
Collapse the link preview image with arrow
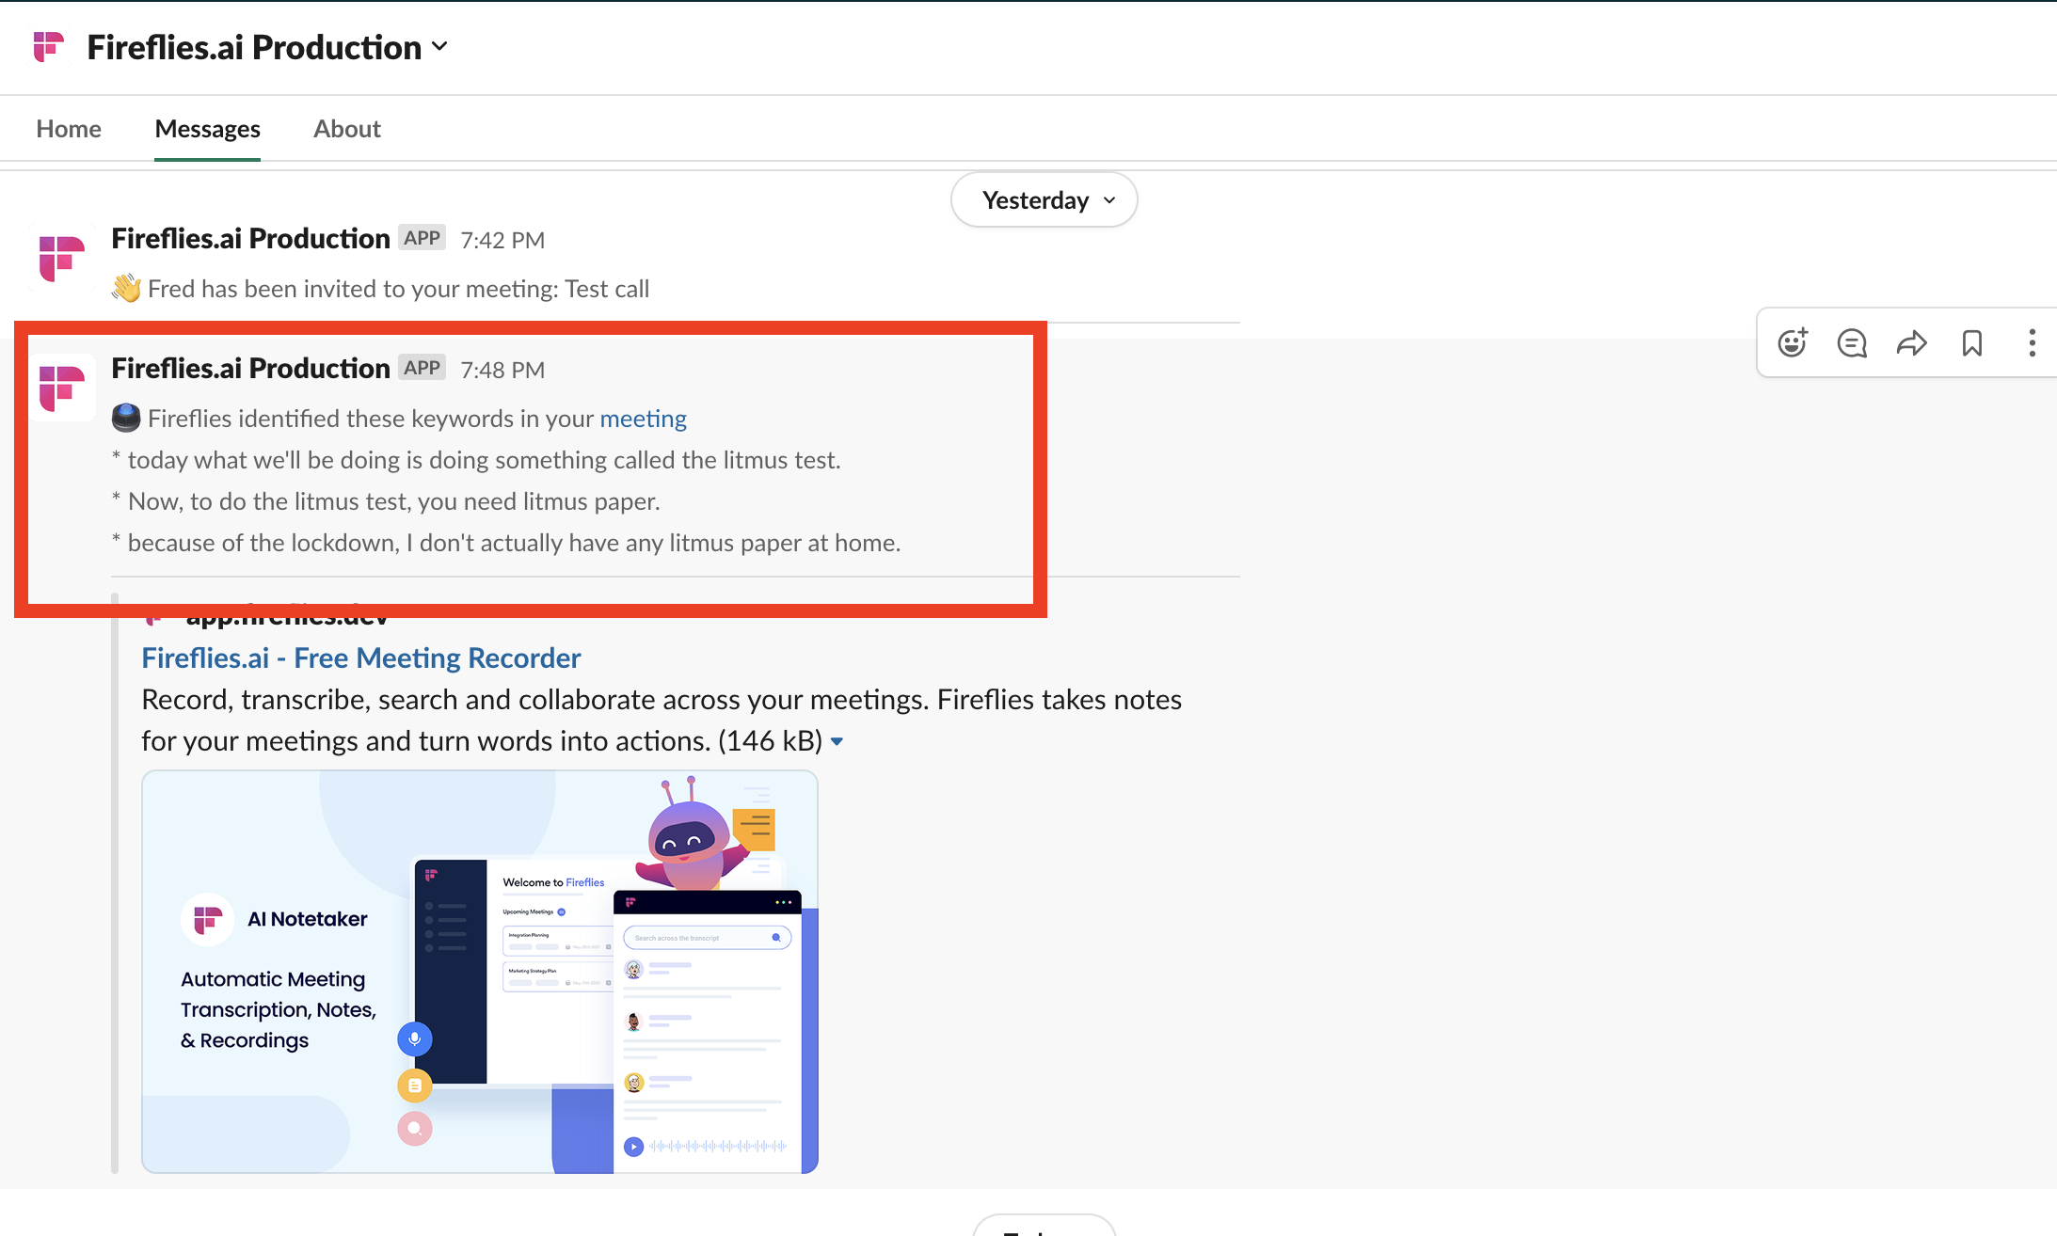837,742
